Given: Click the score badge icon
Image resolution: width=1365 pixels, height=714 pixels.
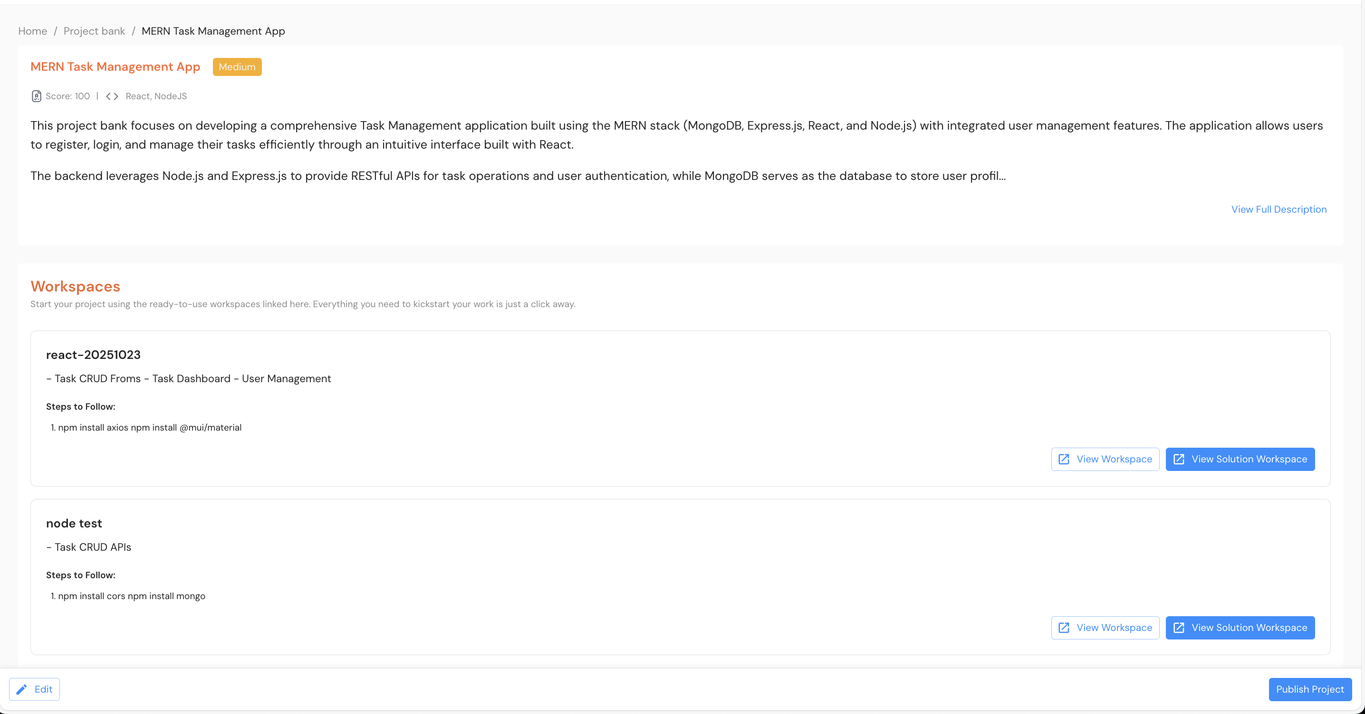Looking at the screenshot, I should point(36,96).
